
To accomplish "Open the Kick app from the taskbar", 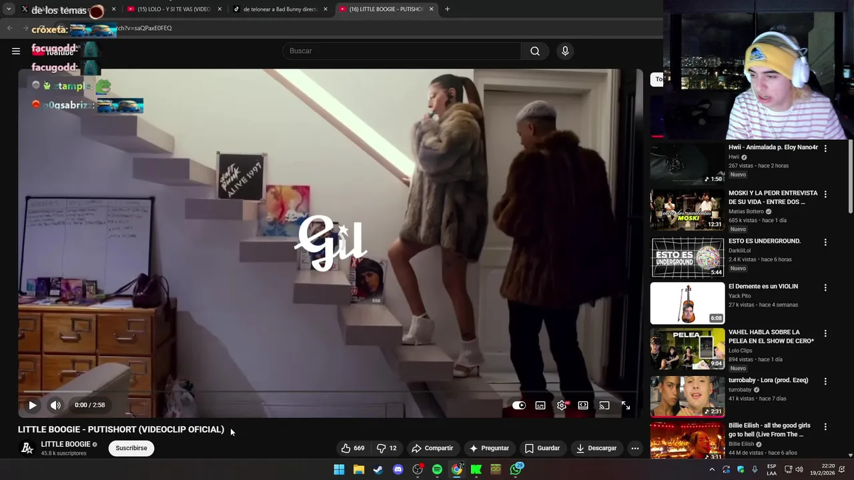I will [x=476, y=469].
